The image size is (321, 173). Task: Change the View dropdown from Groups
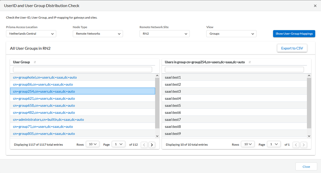[231, 34]
